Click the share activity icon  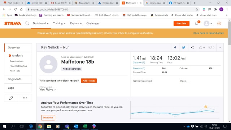[x=192, y=47]
